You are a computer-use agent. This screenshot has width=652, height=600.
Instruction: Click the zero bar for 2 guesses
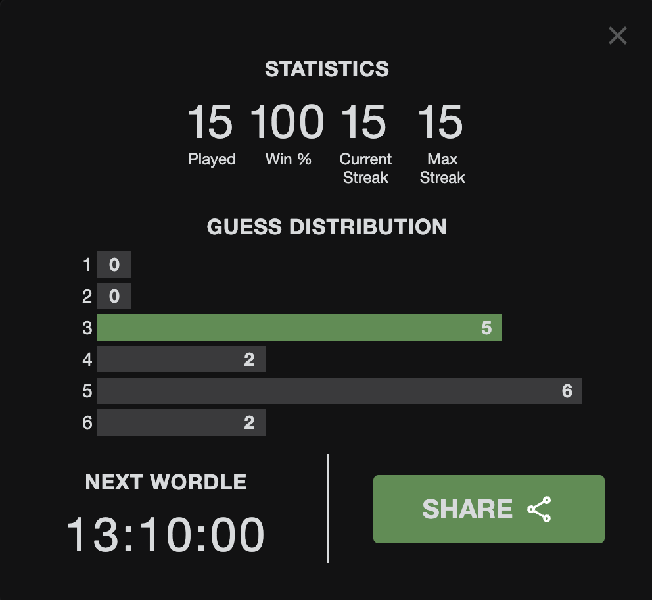(114, 296)
